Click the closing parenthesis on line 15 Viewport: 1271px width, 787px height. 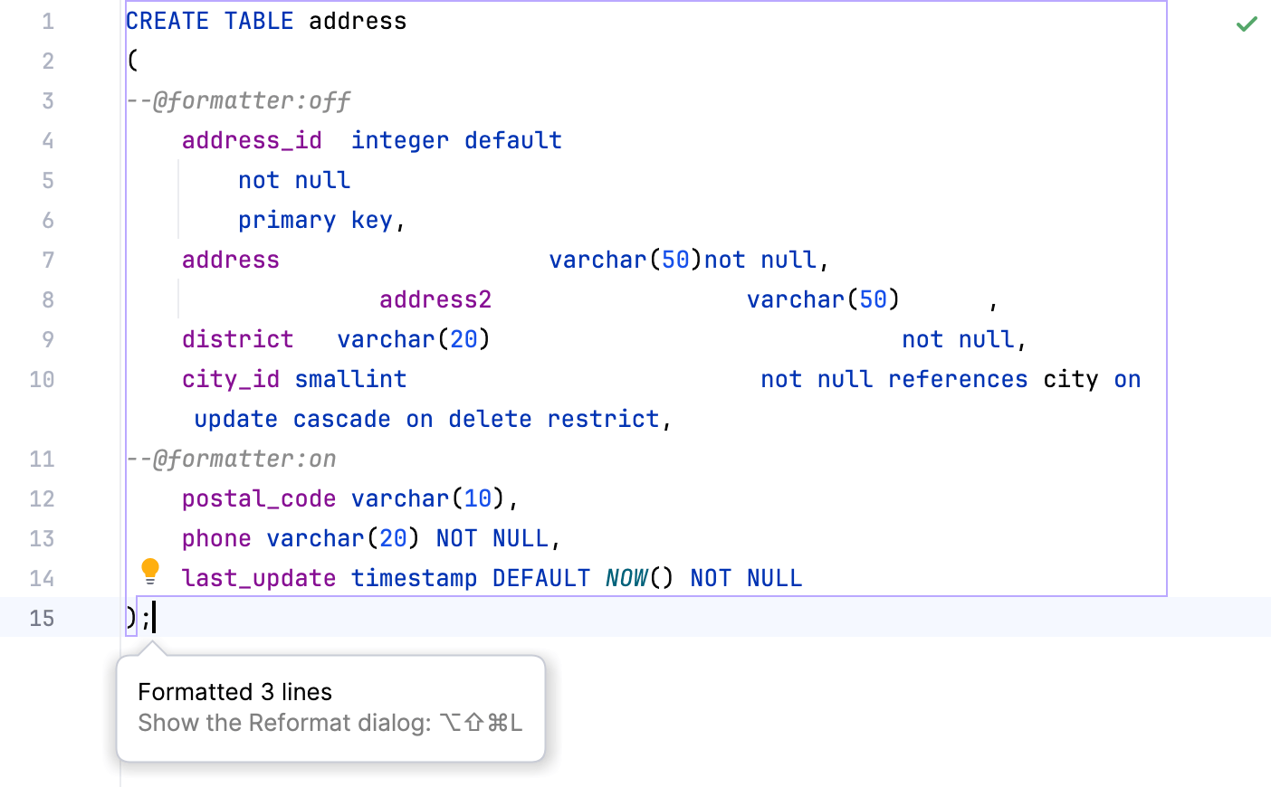click(x=129, y=617)
